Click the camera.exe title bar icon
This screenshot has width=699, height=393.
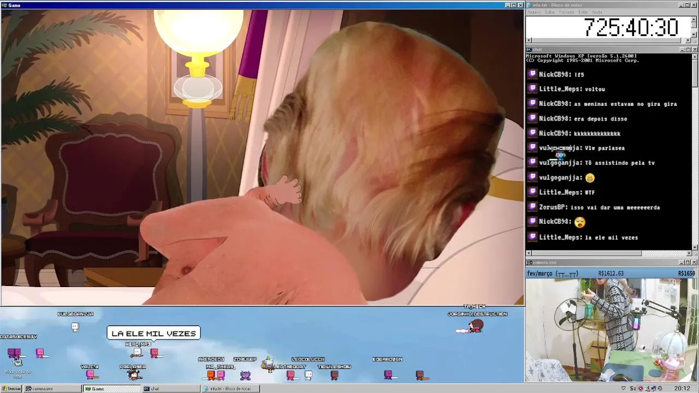(529, 263)
